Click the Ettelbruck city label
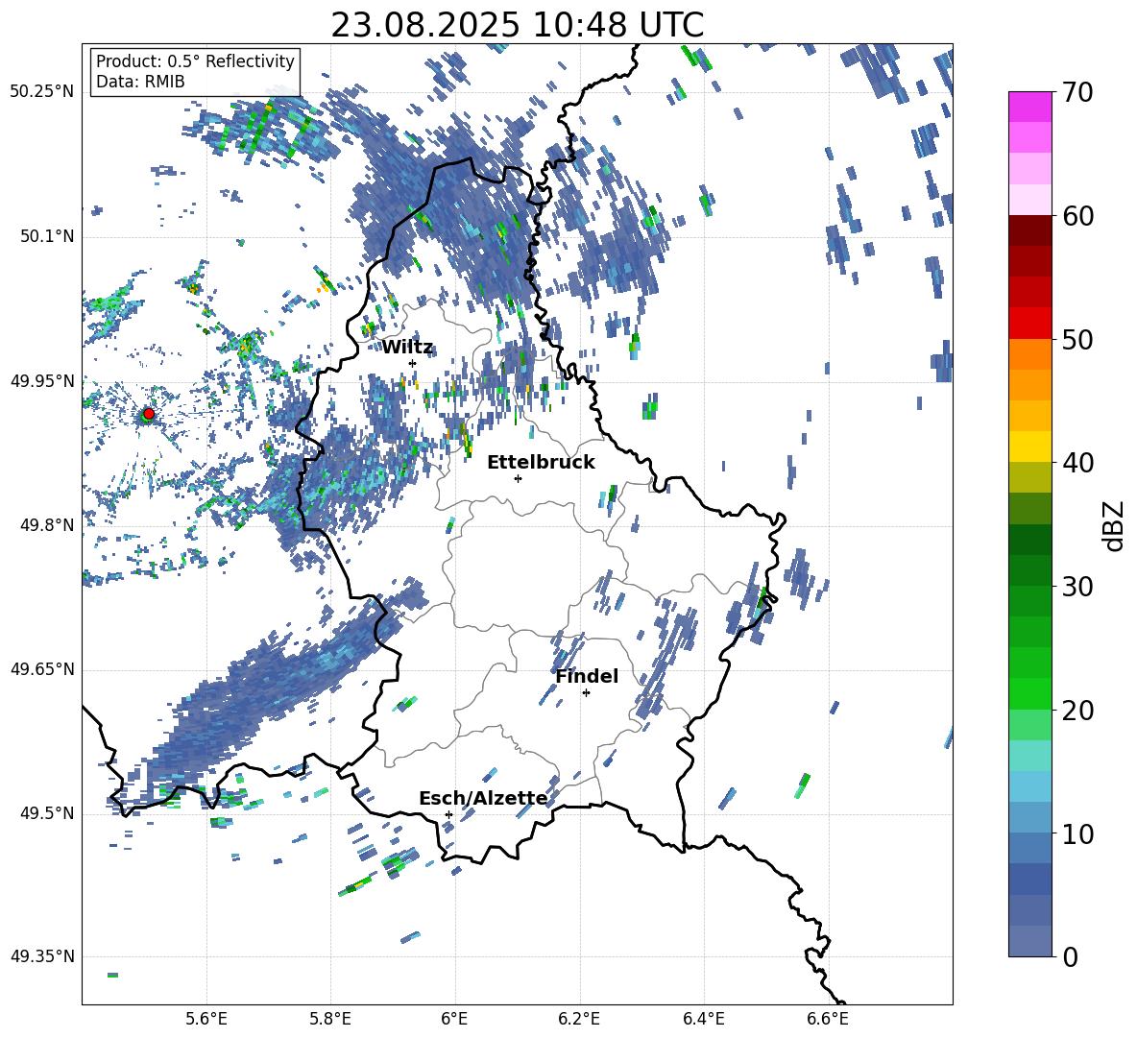Screen dimensions: 1137x1038 pyautogui.click(x=541, y=463)
